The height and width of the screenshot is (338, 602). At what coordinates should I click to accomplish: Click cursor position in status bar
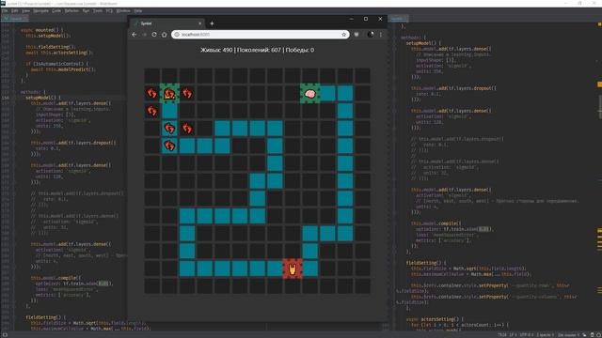[502, 335]
